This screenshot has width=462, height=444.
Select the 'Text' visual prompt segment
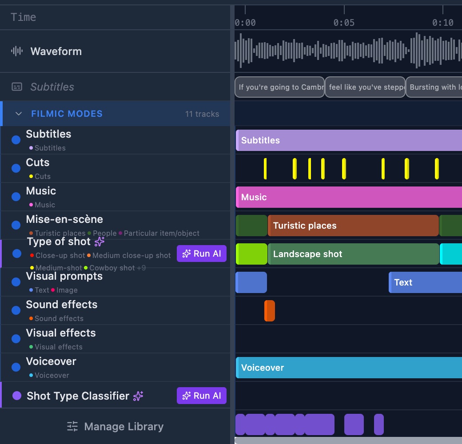[426, 282]
